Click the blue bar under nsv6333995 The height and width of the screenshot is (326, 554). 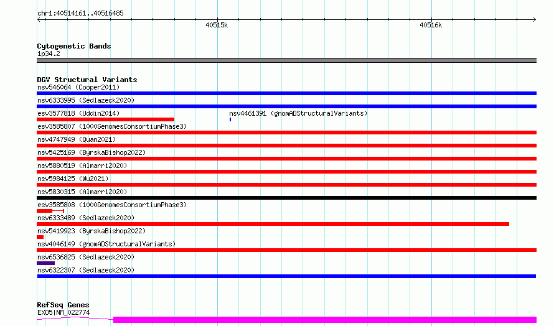(x=286, y=106)
